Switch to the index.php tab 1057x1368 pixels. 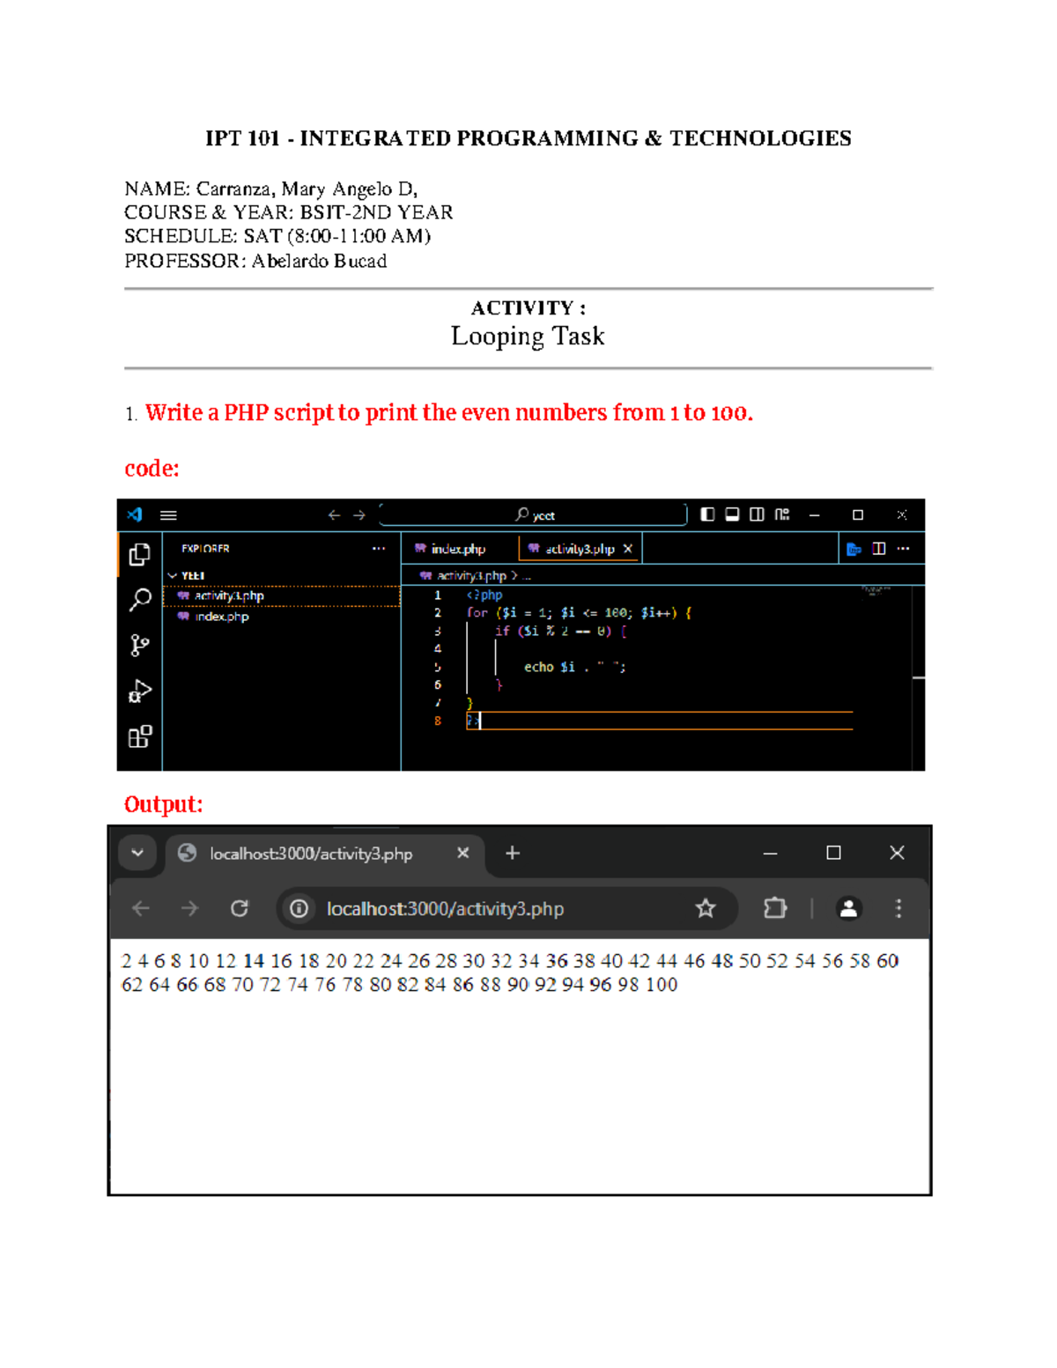click(x=455, y=546)
